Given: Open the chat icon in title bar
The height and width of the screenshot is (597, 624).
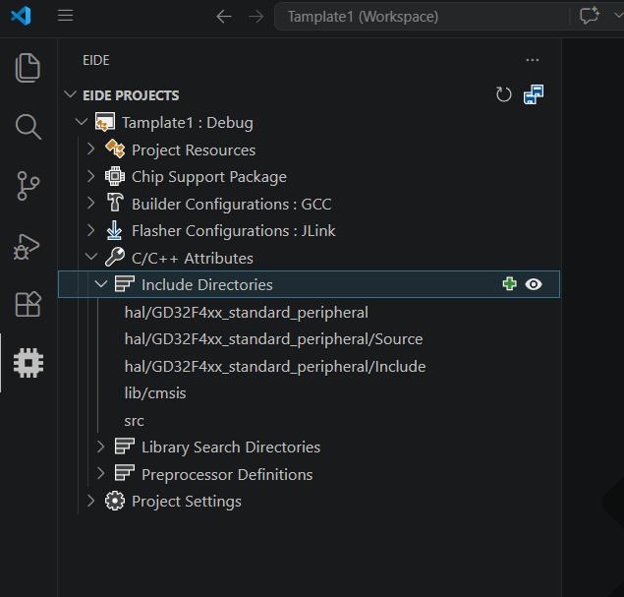Looking at the screenshot, I should 590,16.
